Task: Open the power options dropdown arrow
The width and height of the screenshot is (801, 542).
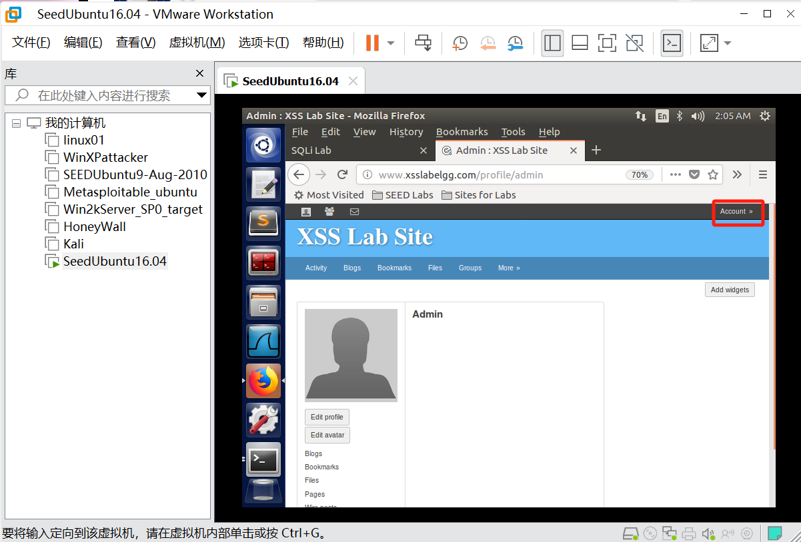Action: coord(391,43)
